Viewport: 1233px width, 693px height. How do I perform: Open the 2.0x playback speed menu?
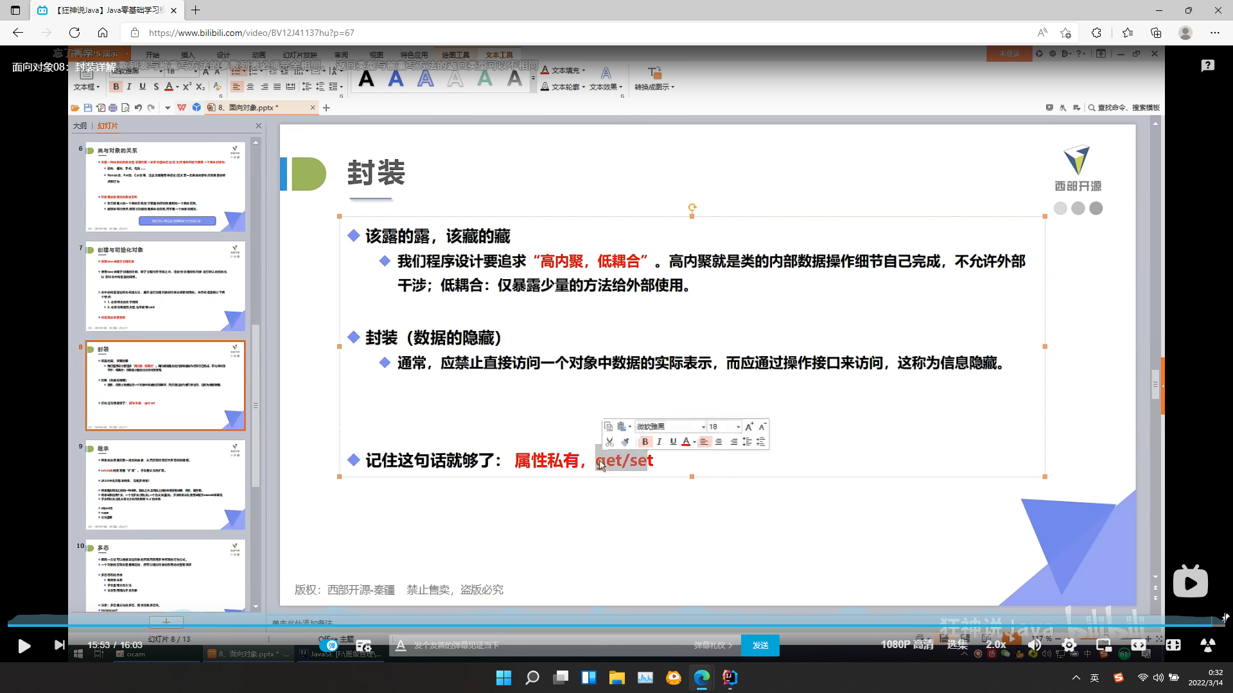(x=995, y=644)
